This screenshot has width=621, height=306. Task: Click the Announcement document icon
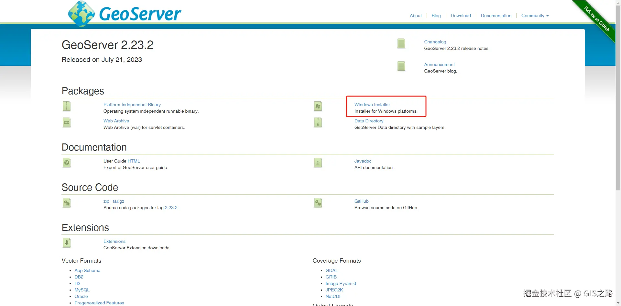401,66
